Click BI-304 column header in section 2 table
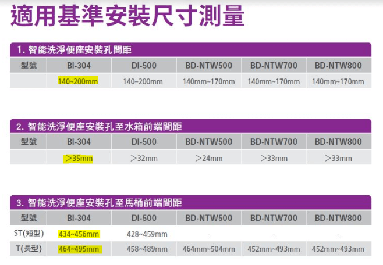This screenshot has height=265, width=383. [79, 142]
